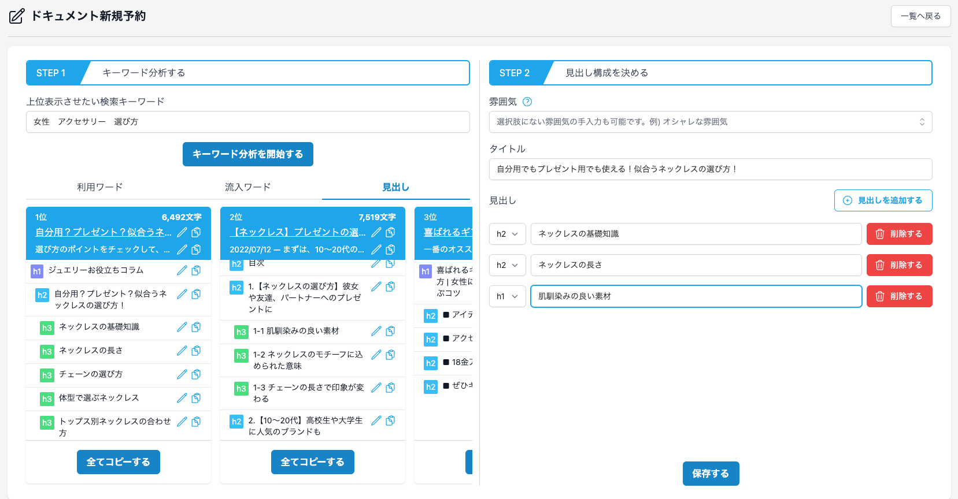Copy the チェーンの選び方 heading
This screenshot has height=499, width=958.
[197, 374]
